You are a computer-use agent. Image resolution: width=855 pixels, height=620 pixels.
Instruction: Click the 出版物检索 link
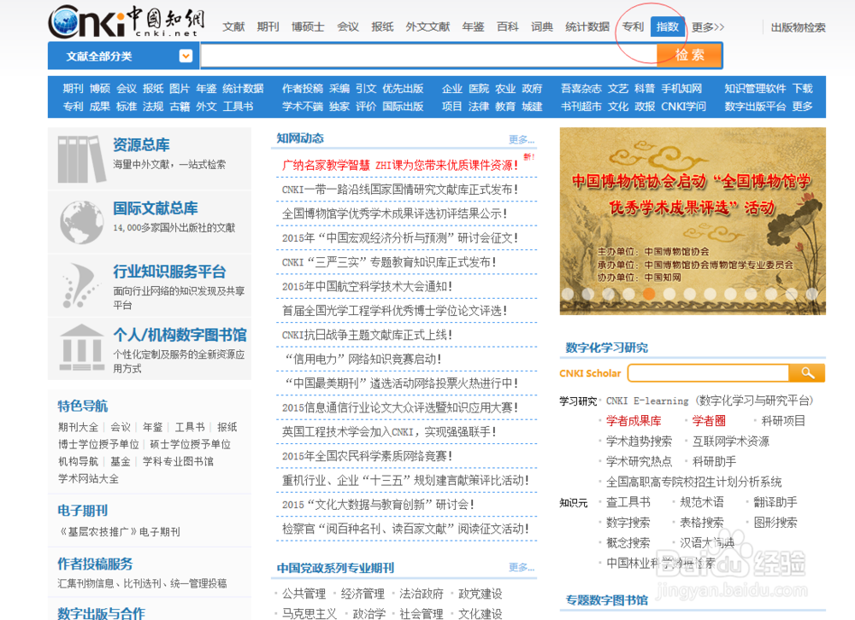point(798,27)
